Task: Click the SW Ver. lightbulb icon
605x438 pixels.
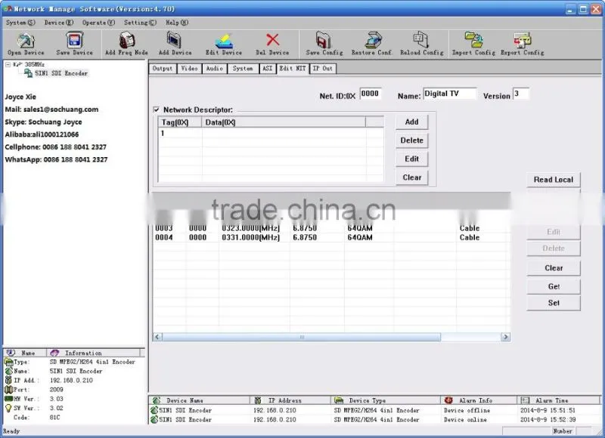Action: [x=8, y=408]
